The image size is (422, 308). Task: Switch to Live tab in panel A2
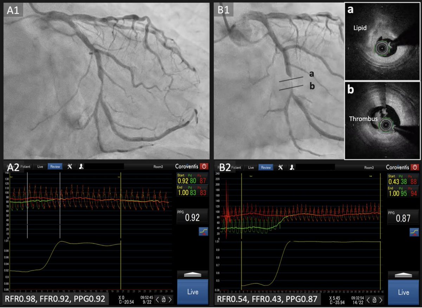point(40,167)
